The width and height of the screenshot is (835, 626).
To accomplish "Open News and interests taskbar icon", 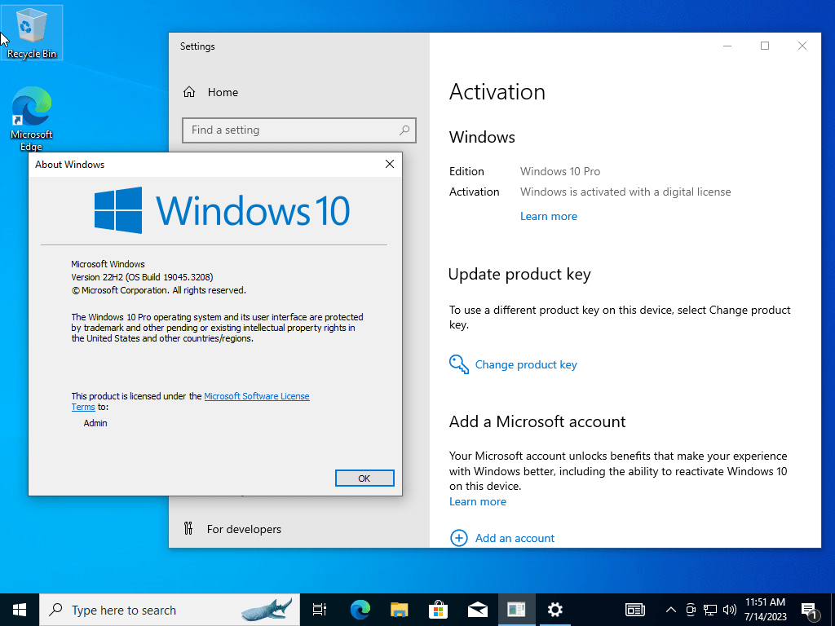I will tap(635, 610).
